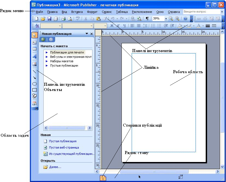Viewport: 226px width, 182px height.
Task: Select the Arrow drawing tool
Action: tap(35, 78)
